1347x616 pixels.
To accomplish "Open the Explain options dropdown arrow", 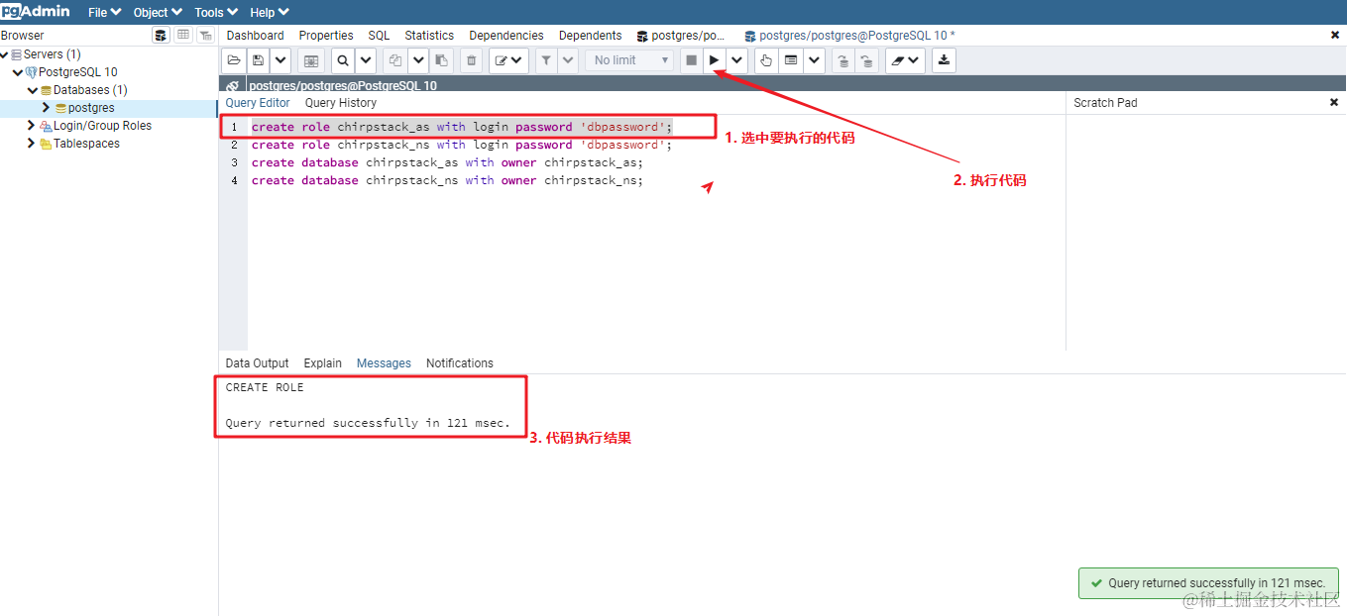I will coord(814,60).
